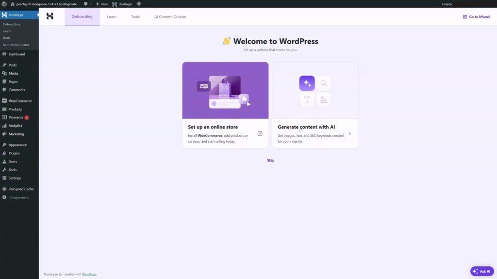Open the Analytics sidebar item
Image resolution: width=497 pixels, height=279 pixels.
tap(15, 126)
